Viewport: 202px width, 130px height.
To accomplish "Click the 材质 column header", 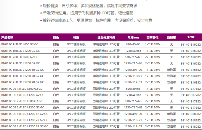I will 76,38.
